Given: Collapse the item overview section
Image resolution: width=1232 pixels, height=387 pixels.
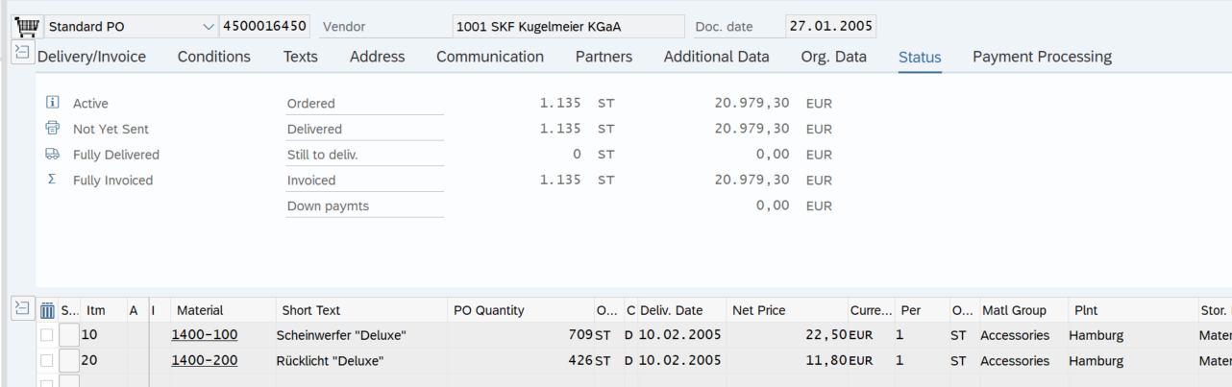Looking at the screenshot, I should click(x=21, y=307).
